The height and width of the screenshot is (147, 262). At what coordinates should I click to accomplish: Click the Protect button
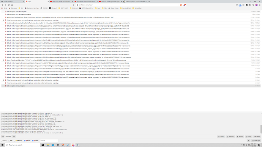point(240,137)
